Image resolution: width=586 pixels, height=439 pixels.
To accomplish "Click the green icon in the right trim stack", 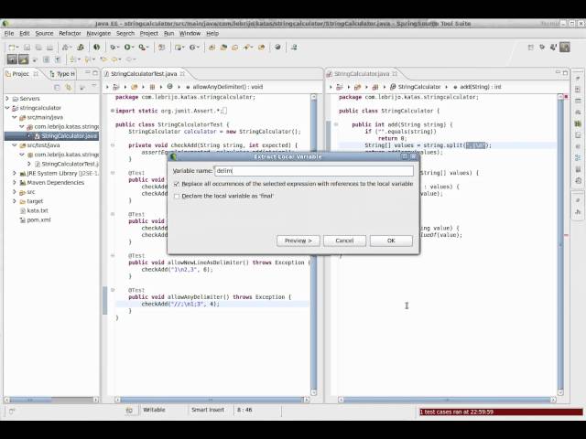I will (x=578, y=123).
